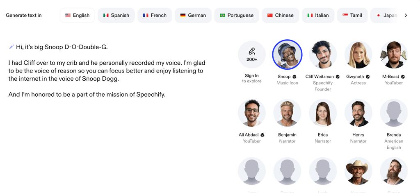Choose Ali Abdaal voice avatar
420x193 pixels.
pyautogui.click(x=252, y=113)
